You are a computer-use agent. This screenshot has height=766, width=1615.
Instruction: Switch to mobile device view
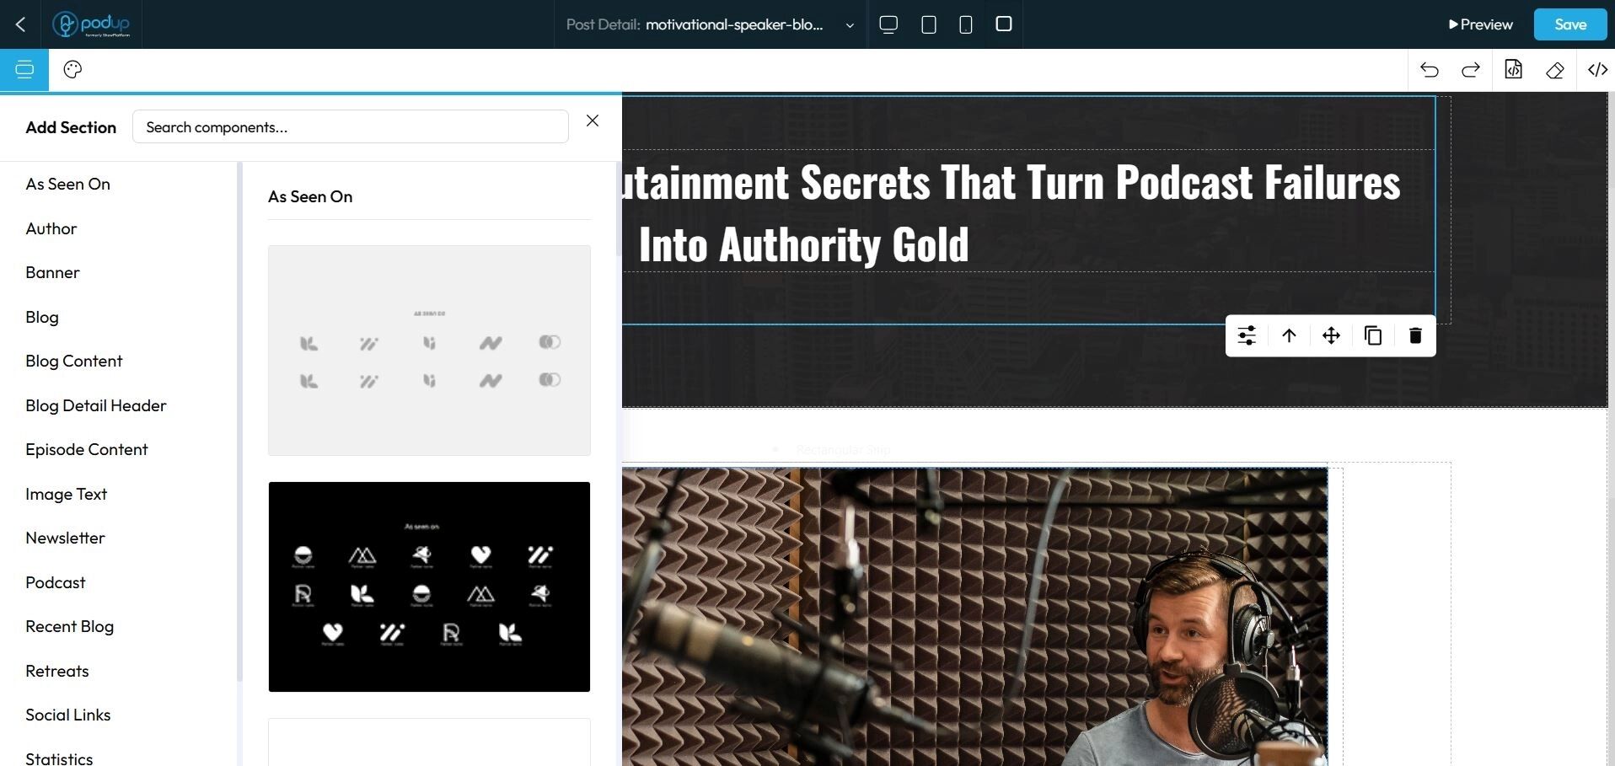point(966,24)
